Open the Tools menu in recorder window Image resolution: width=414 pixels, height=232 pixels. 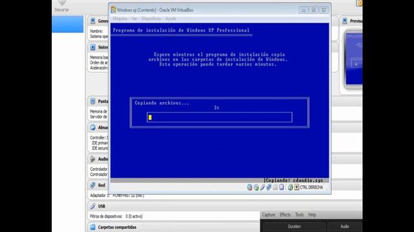tap(300, 215)
